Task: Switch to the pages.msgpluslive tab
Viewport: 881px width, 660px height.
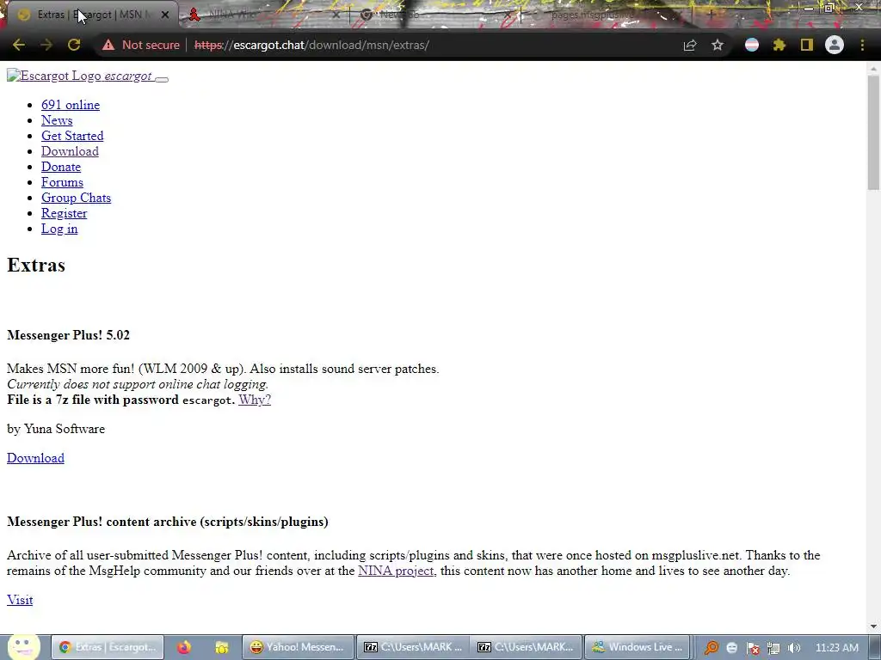Action: 607,15
